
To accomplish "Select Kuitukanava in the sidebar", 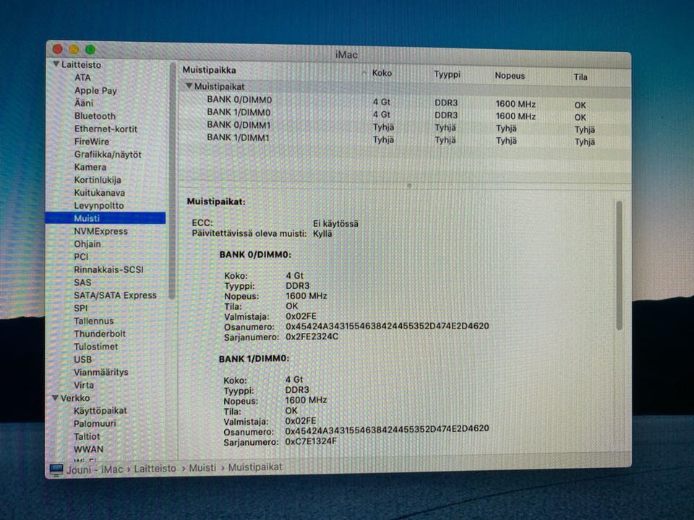I will click(x=99, y=193).
